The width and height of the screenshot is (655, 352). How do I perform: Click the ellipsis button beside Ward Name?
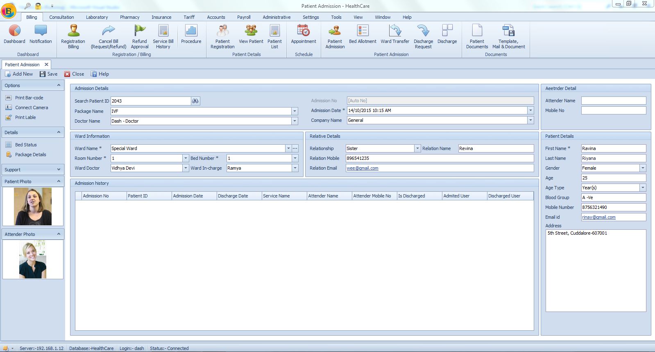click(295, 148)
